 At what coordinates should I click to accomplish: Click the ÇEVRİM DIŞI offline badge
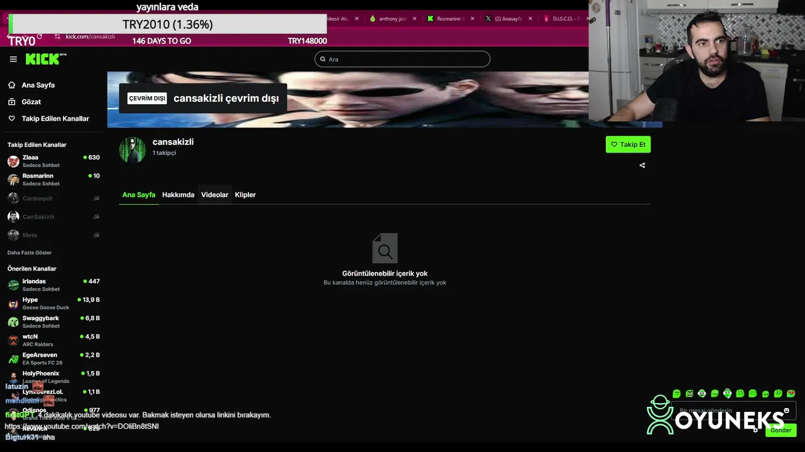click(x=147, y=99)
